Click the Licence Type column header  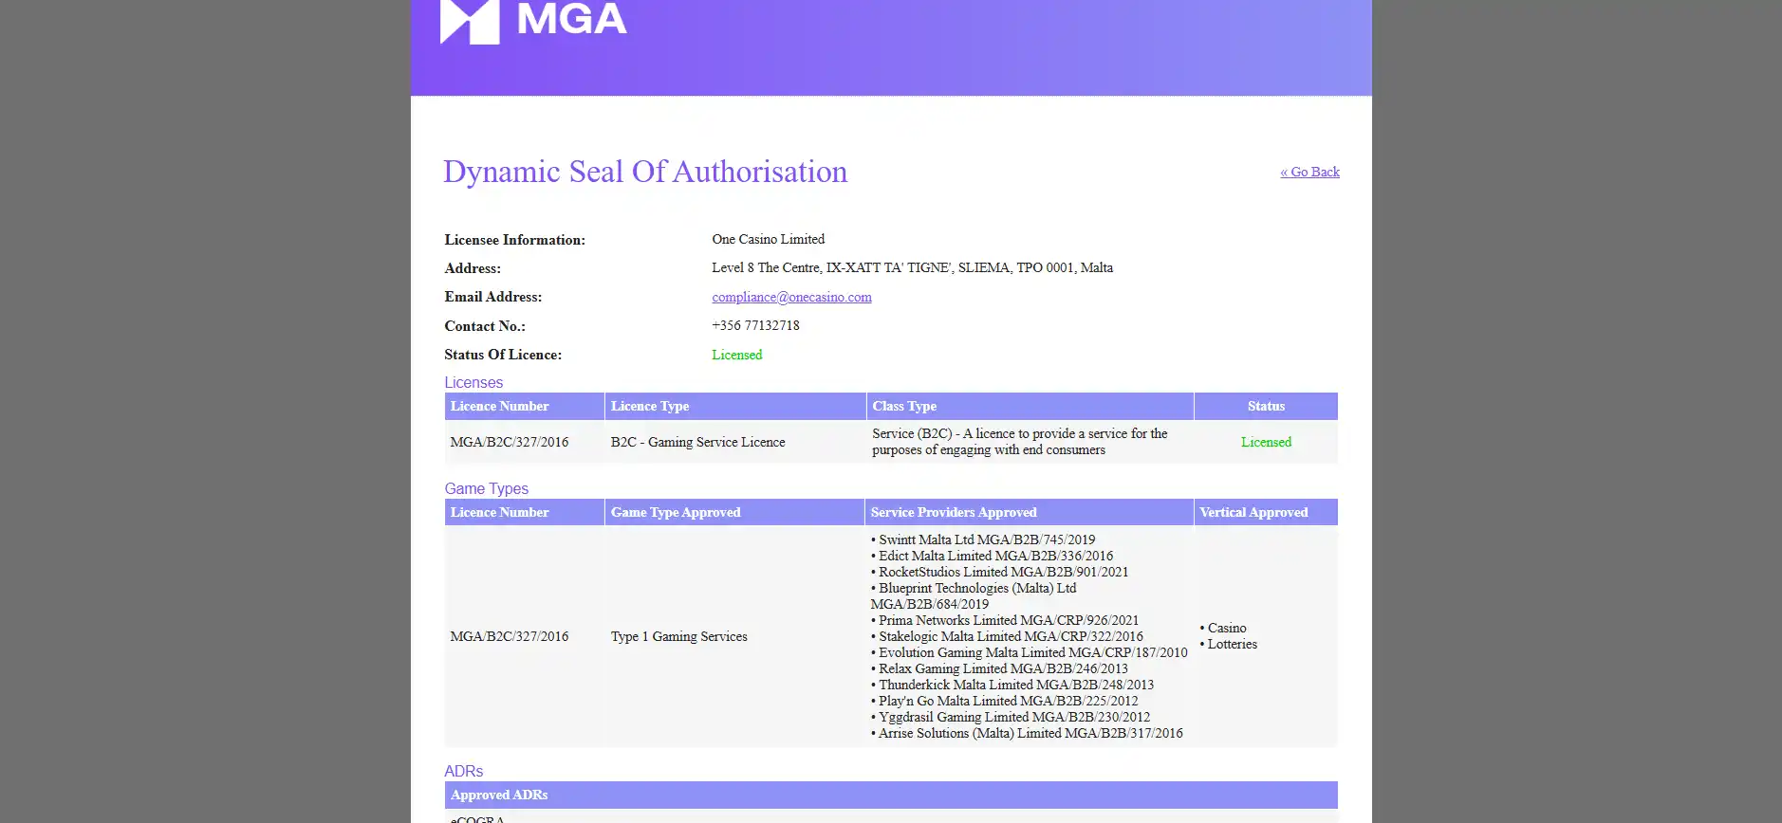[x=734, y=406]
